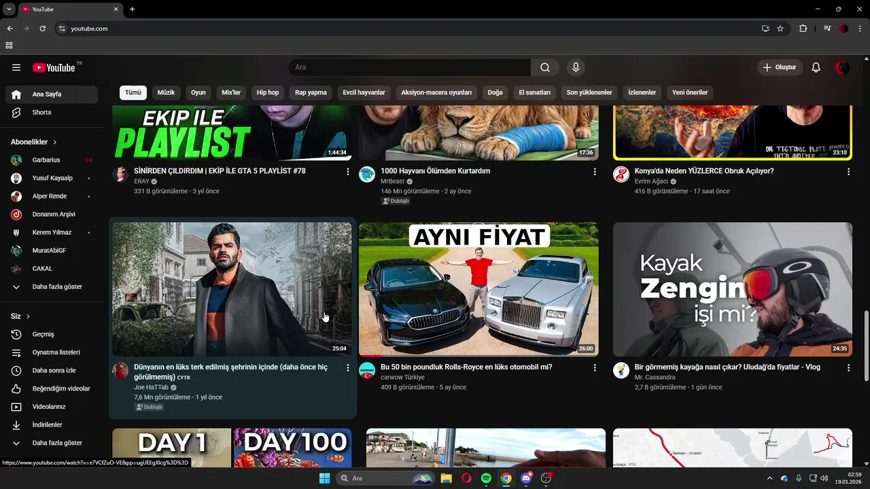Open Windows Start menu
The height and width of the screenshot is (489, 870).
pos(324,478)
